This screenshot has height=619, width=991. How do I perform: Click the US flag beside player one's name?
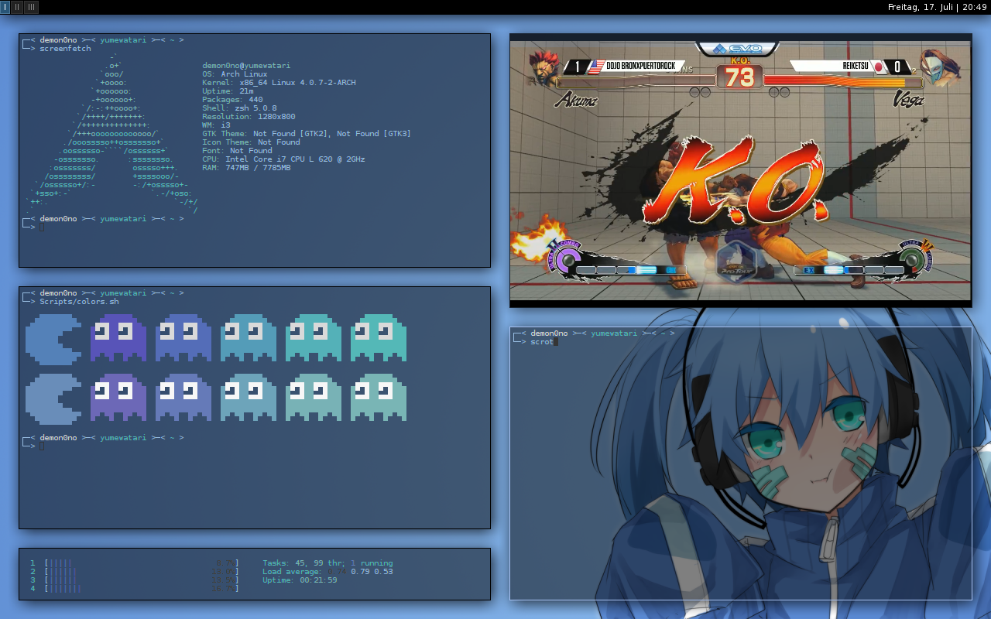coord(595,67)
